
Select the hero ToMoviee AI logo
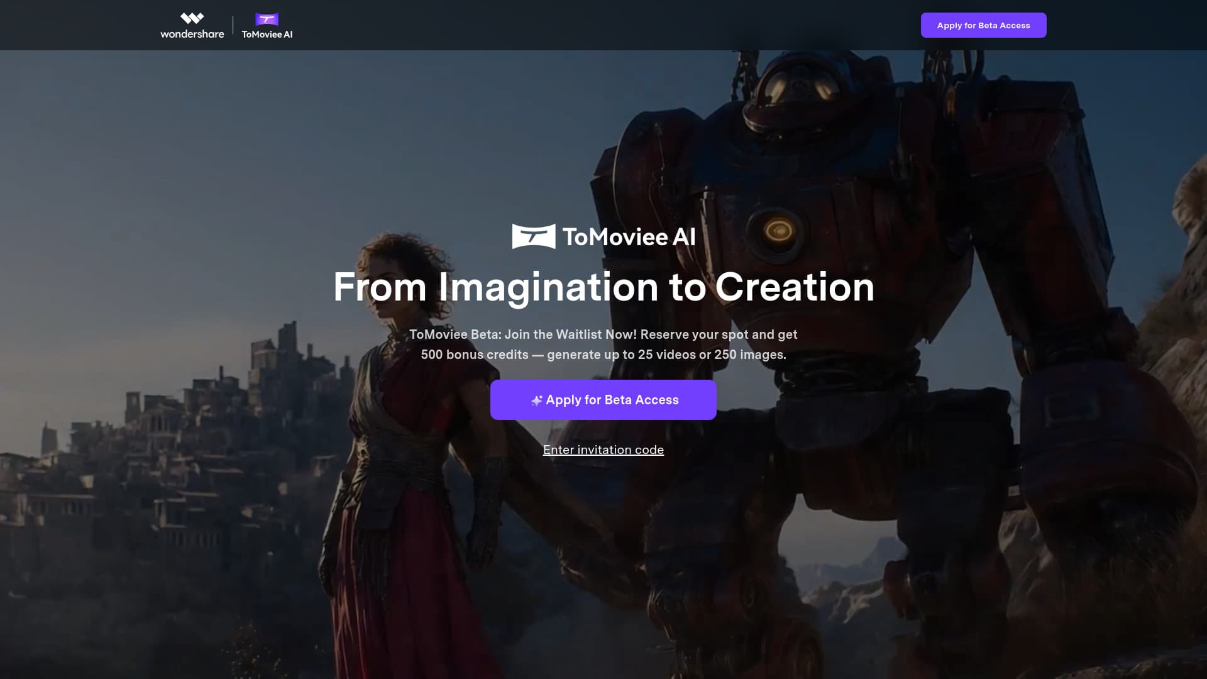(603, 237)
